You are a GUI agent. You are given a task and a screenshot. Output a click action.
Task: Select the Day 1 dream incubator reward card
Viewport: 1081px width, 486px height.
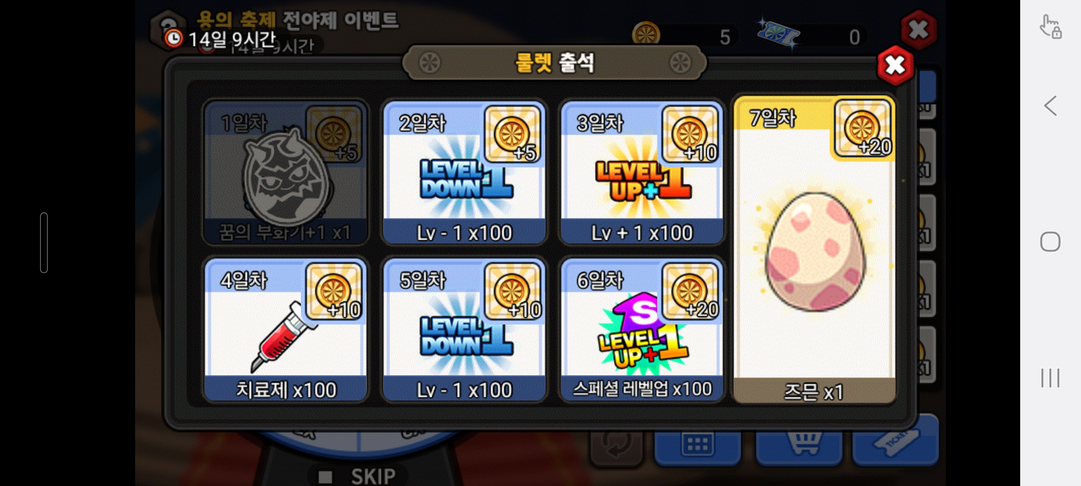click(x=286, y=173)
